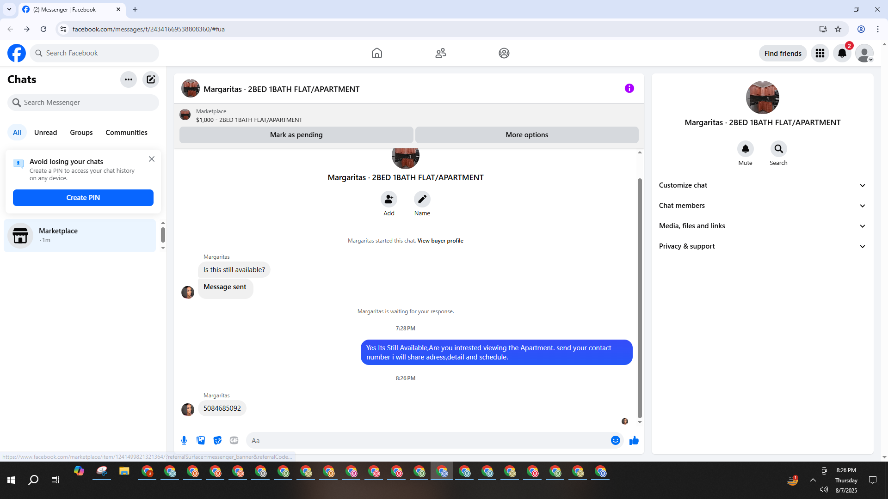Open the Friends icon in top navigation
This screenshot has height=499, width=888.
(x=441, y=53)
